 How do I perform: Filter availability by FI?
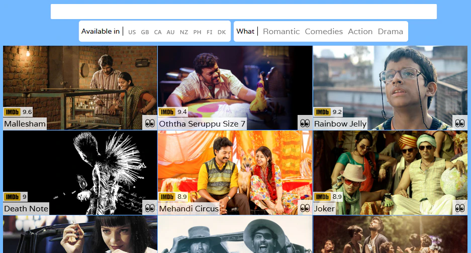[x=210, y=32]
